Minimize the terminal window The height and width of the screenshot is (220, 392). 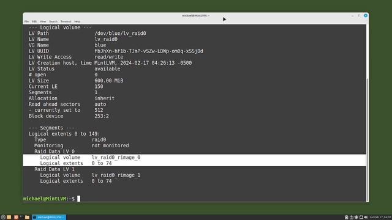tap(353, 16)
